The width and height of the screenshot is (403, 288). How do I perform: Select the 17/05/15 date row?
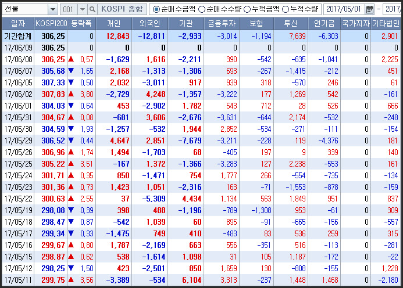(x=201, y=257)
